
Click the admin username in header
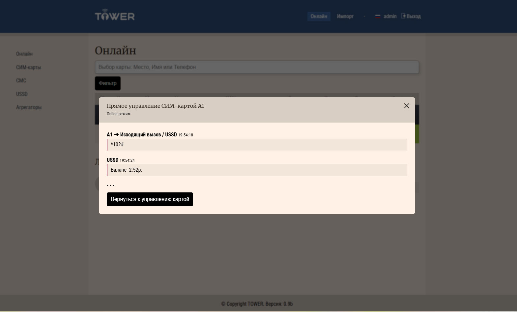[x=390, y=16]
